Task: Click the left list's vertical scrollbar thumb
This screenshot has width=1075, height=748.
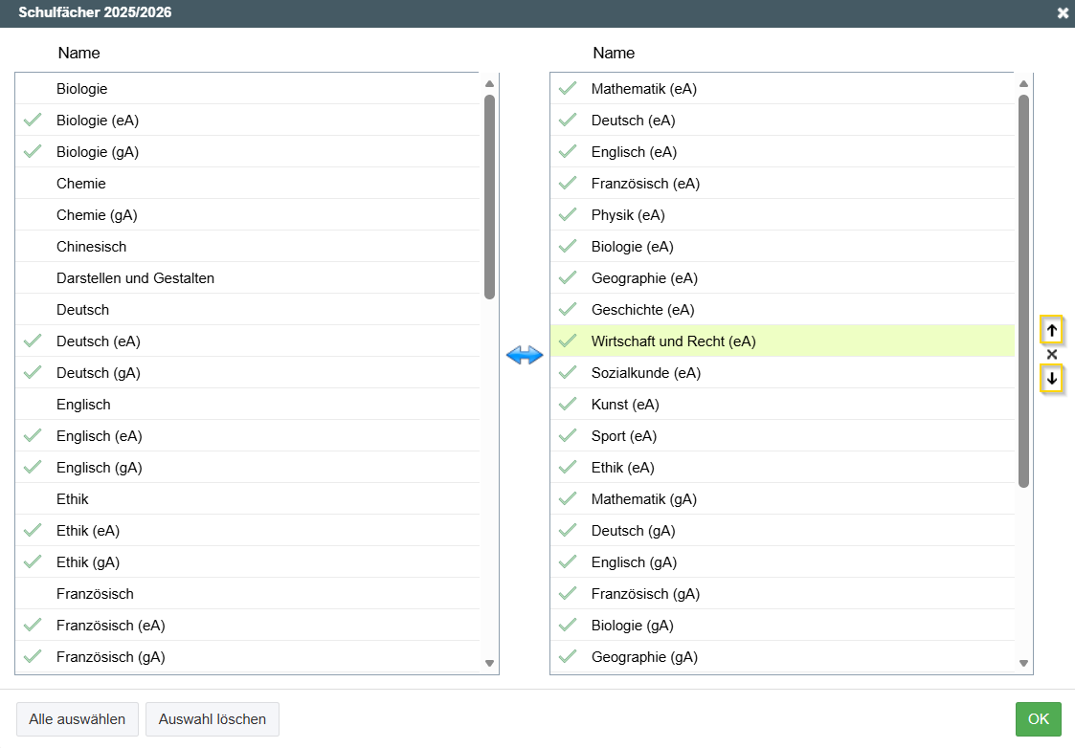Action: click(489, 196)
